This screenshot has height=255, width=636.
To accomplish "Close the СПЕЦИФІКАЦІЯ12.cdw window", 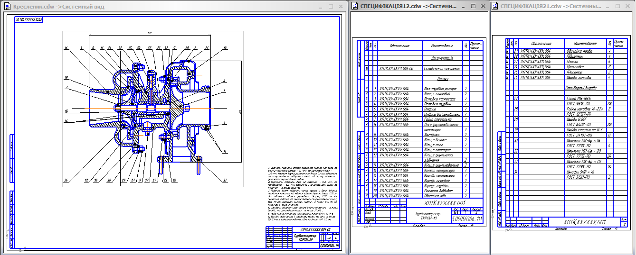I will pos(483,6).
